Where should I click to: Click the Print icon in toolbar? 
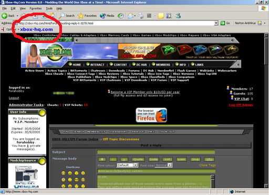coord(141,16)
